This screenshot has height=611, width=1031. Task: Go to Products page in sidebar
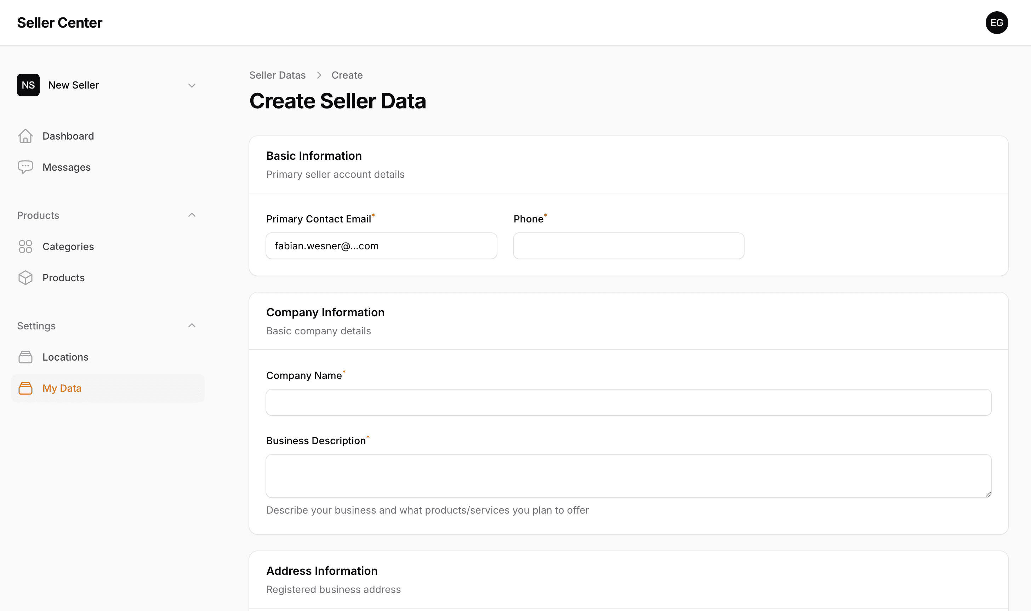[x=108, y=278]
